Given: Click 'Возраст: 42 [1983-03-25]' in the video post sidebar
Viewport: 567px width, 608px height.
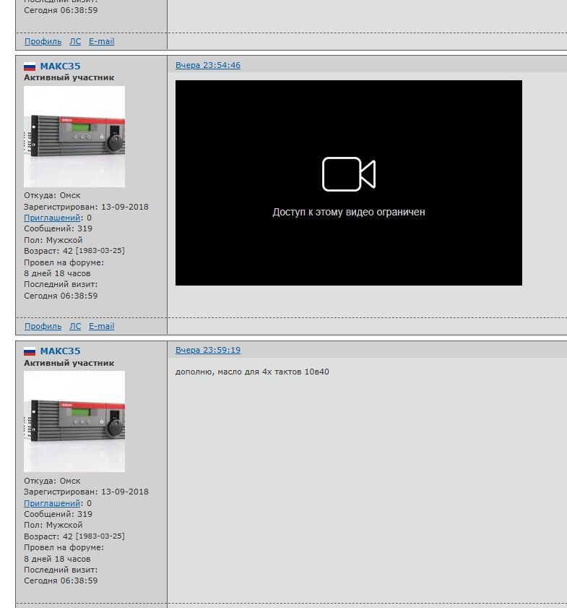Looking at the screenshot, I should pos(74,251).
